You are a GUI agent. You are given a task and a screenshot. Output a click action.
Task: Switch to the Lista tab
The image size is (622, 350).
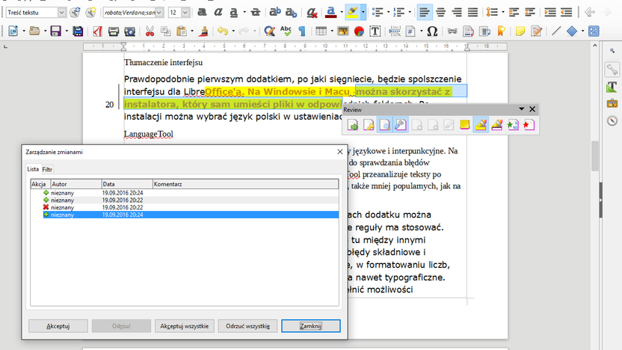click(33, 169)
